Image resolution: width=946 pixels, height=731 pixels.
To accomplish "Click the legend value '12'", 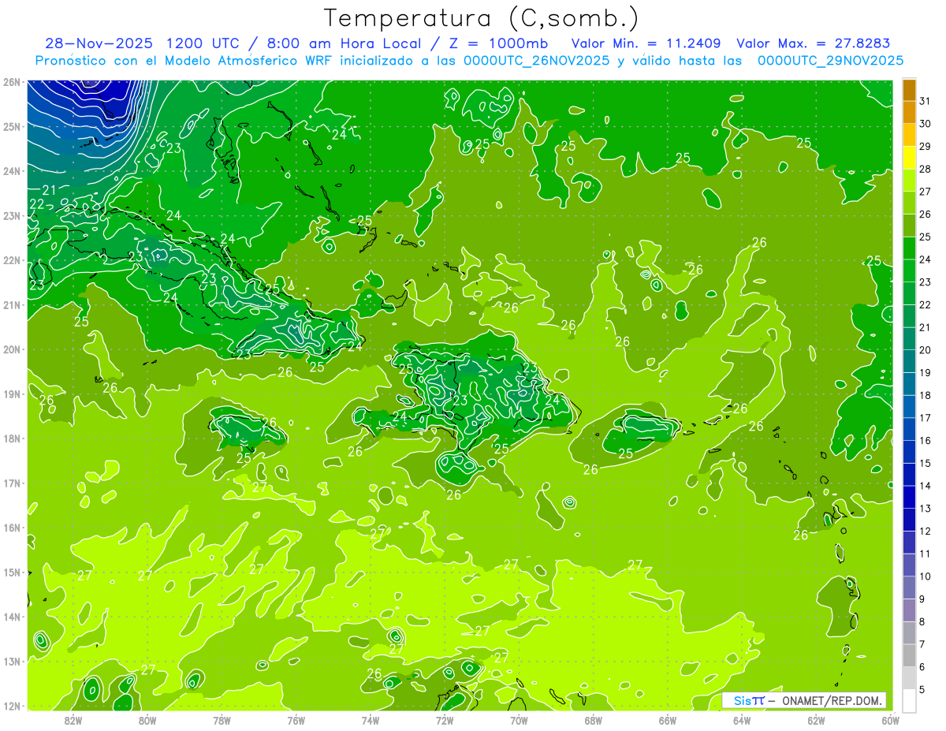I will tap(926, 531).
